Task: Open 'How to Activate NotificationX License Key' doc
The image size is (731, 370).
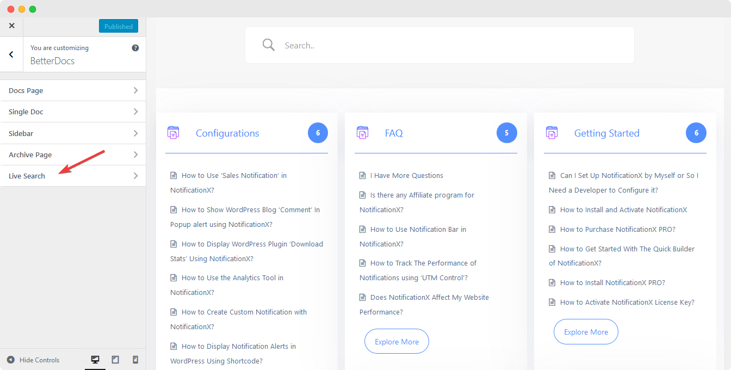Action: [x=628, y=302]
